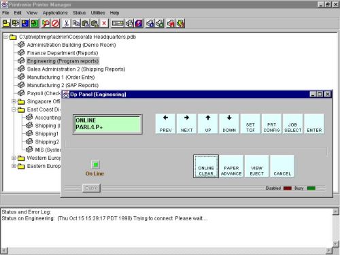Click the second Paste clipboard icon
The image size is (340, 255).
coord(95,23)
